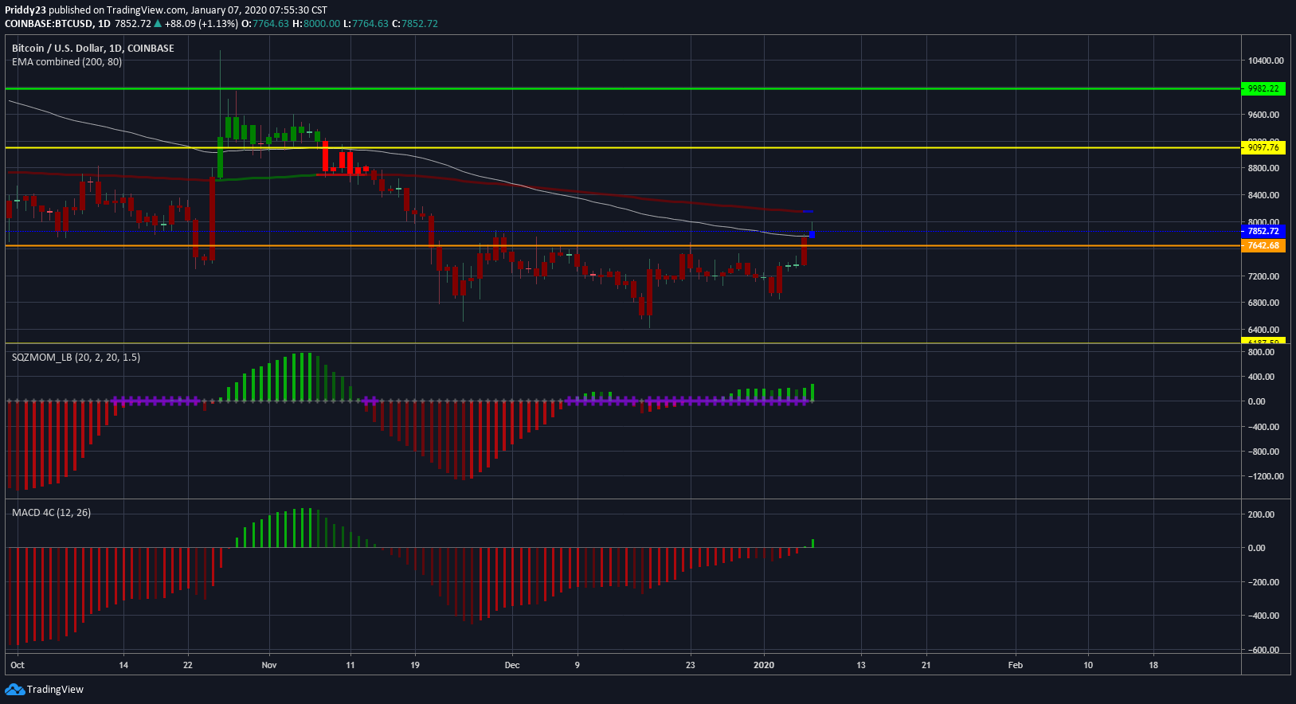Click the 'Nov' time axis label
This screenshot has width=1296, height=704.
[x=269, y=665]
